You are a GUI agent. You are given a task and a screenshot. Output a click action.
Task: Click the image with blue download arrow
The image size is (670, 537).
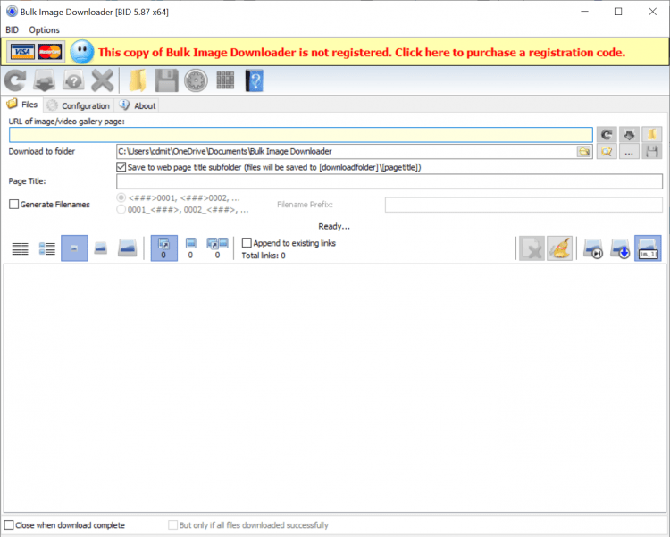[620, 248]
